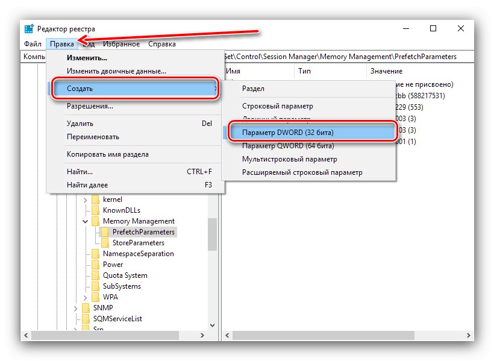Select the Memory Management key
This screenshot has height=361, width=494.
tap(139, 221)
